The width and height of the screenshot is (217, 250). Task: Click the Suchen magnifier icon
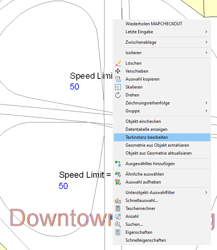click(118, 224)
